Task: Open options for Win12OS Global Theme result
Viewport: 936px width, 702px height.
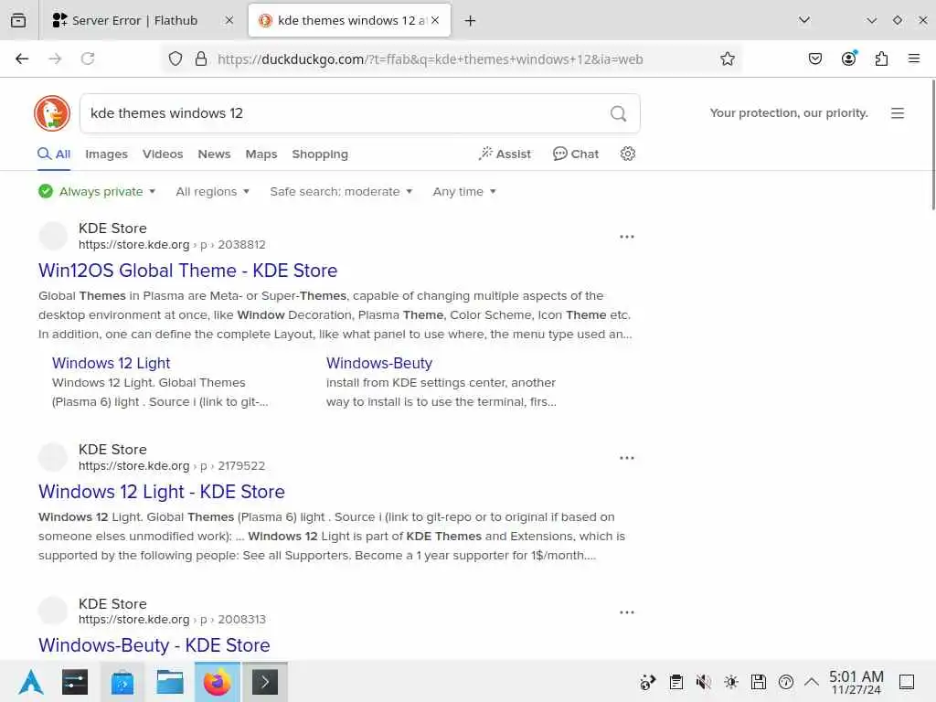Action: (x=627, y=237)
